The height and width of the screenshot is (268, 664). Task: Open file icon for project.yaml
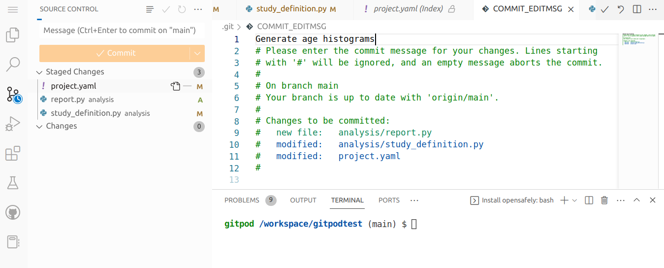coord(175,86)
